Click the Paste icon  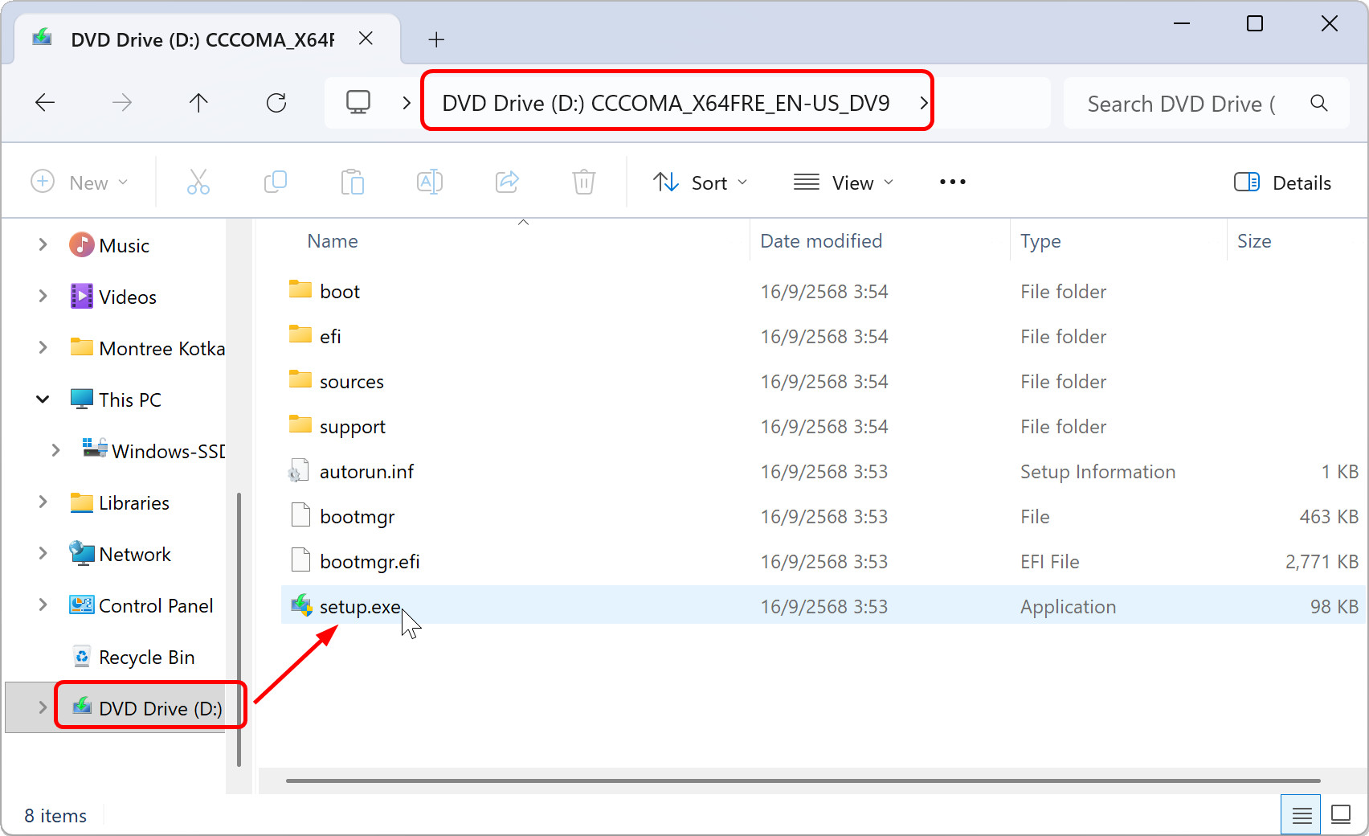point(353,182)
